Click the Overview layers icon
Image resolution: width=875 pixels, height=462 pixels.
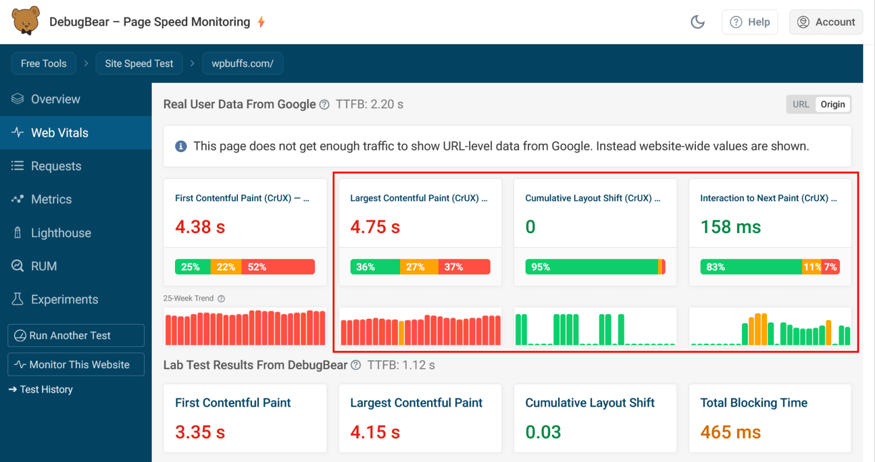coord(17,99)
